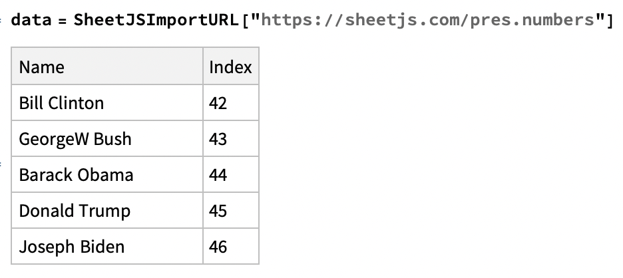
Task: Select the Index column header
Action: click(x=230, y=67)
